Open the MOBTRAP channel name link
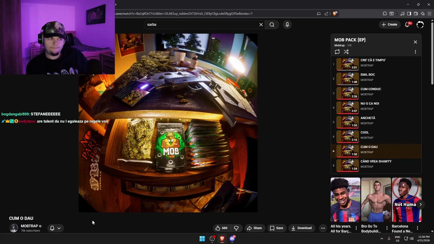 coord(29,226)
